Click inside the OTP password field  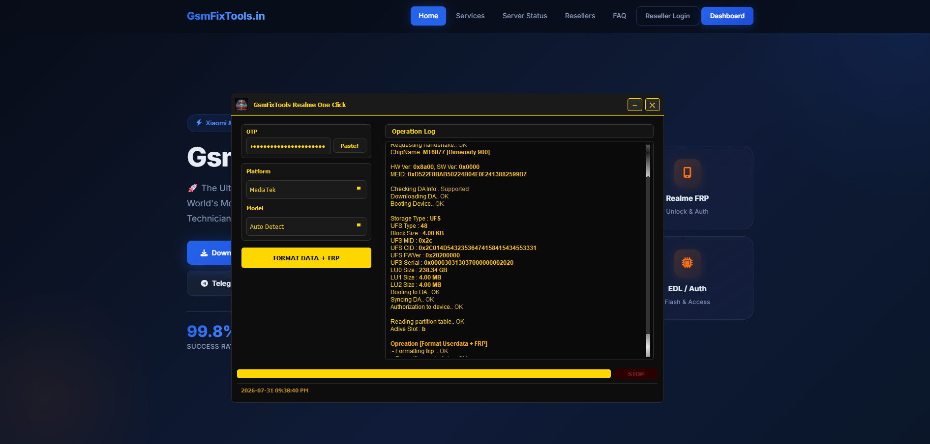point(289,146)
